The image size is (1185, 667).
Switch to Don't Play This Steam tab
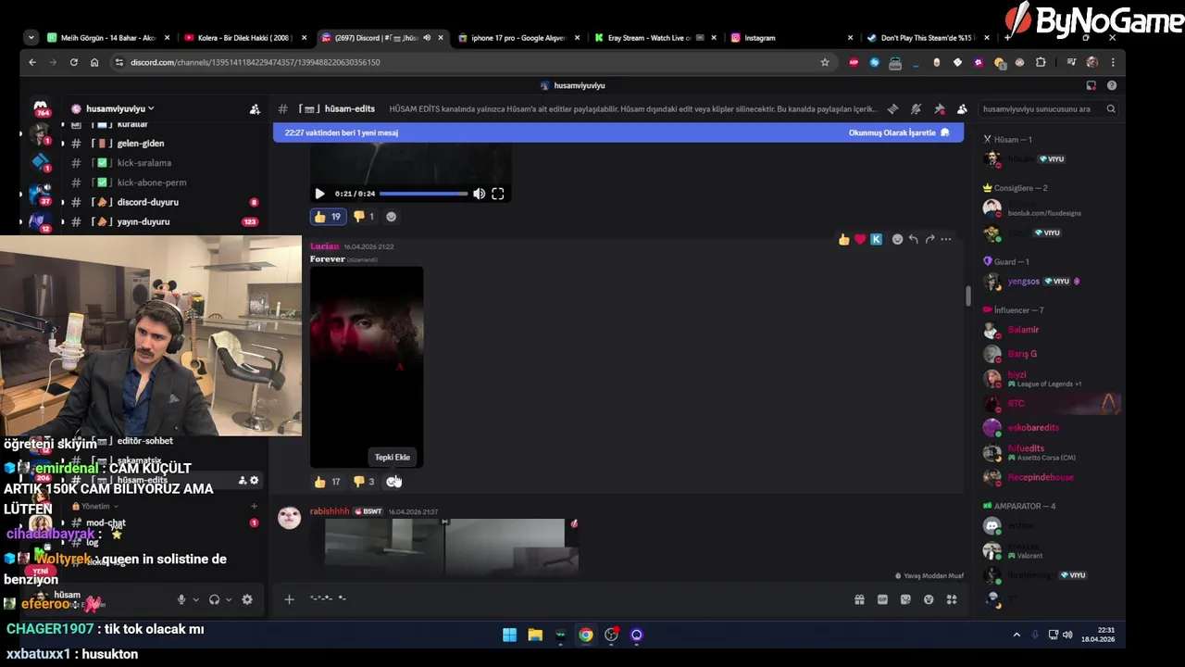point(928,38)
